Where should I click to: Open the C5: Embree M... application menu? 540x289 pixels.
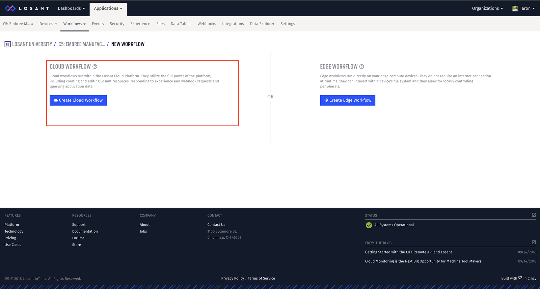[18, 24]
